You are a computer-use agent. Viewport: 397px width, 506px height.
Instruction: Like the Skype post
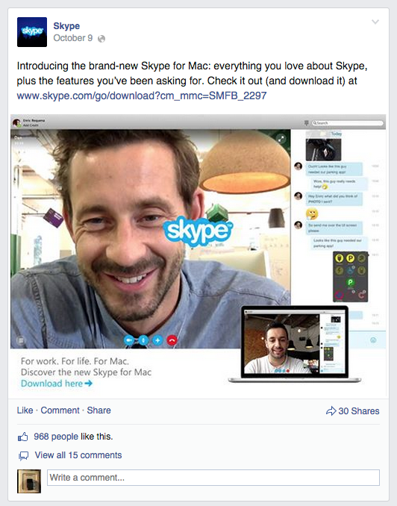(25, 410)
